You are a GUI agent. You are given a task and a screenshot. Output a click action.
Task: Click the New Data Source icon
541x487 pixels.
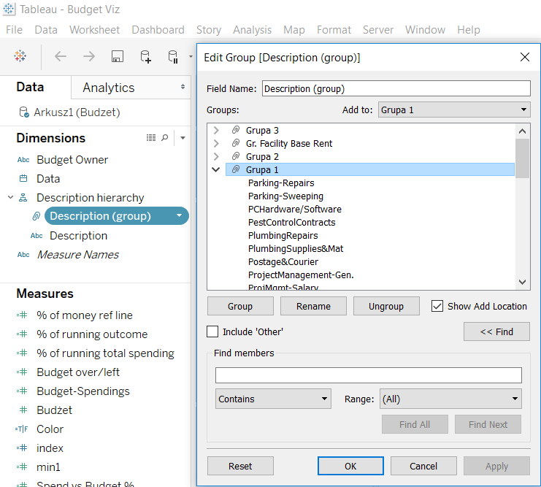145,56
